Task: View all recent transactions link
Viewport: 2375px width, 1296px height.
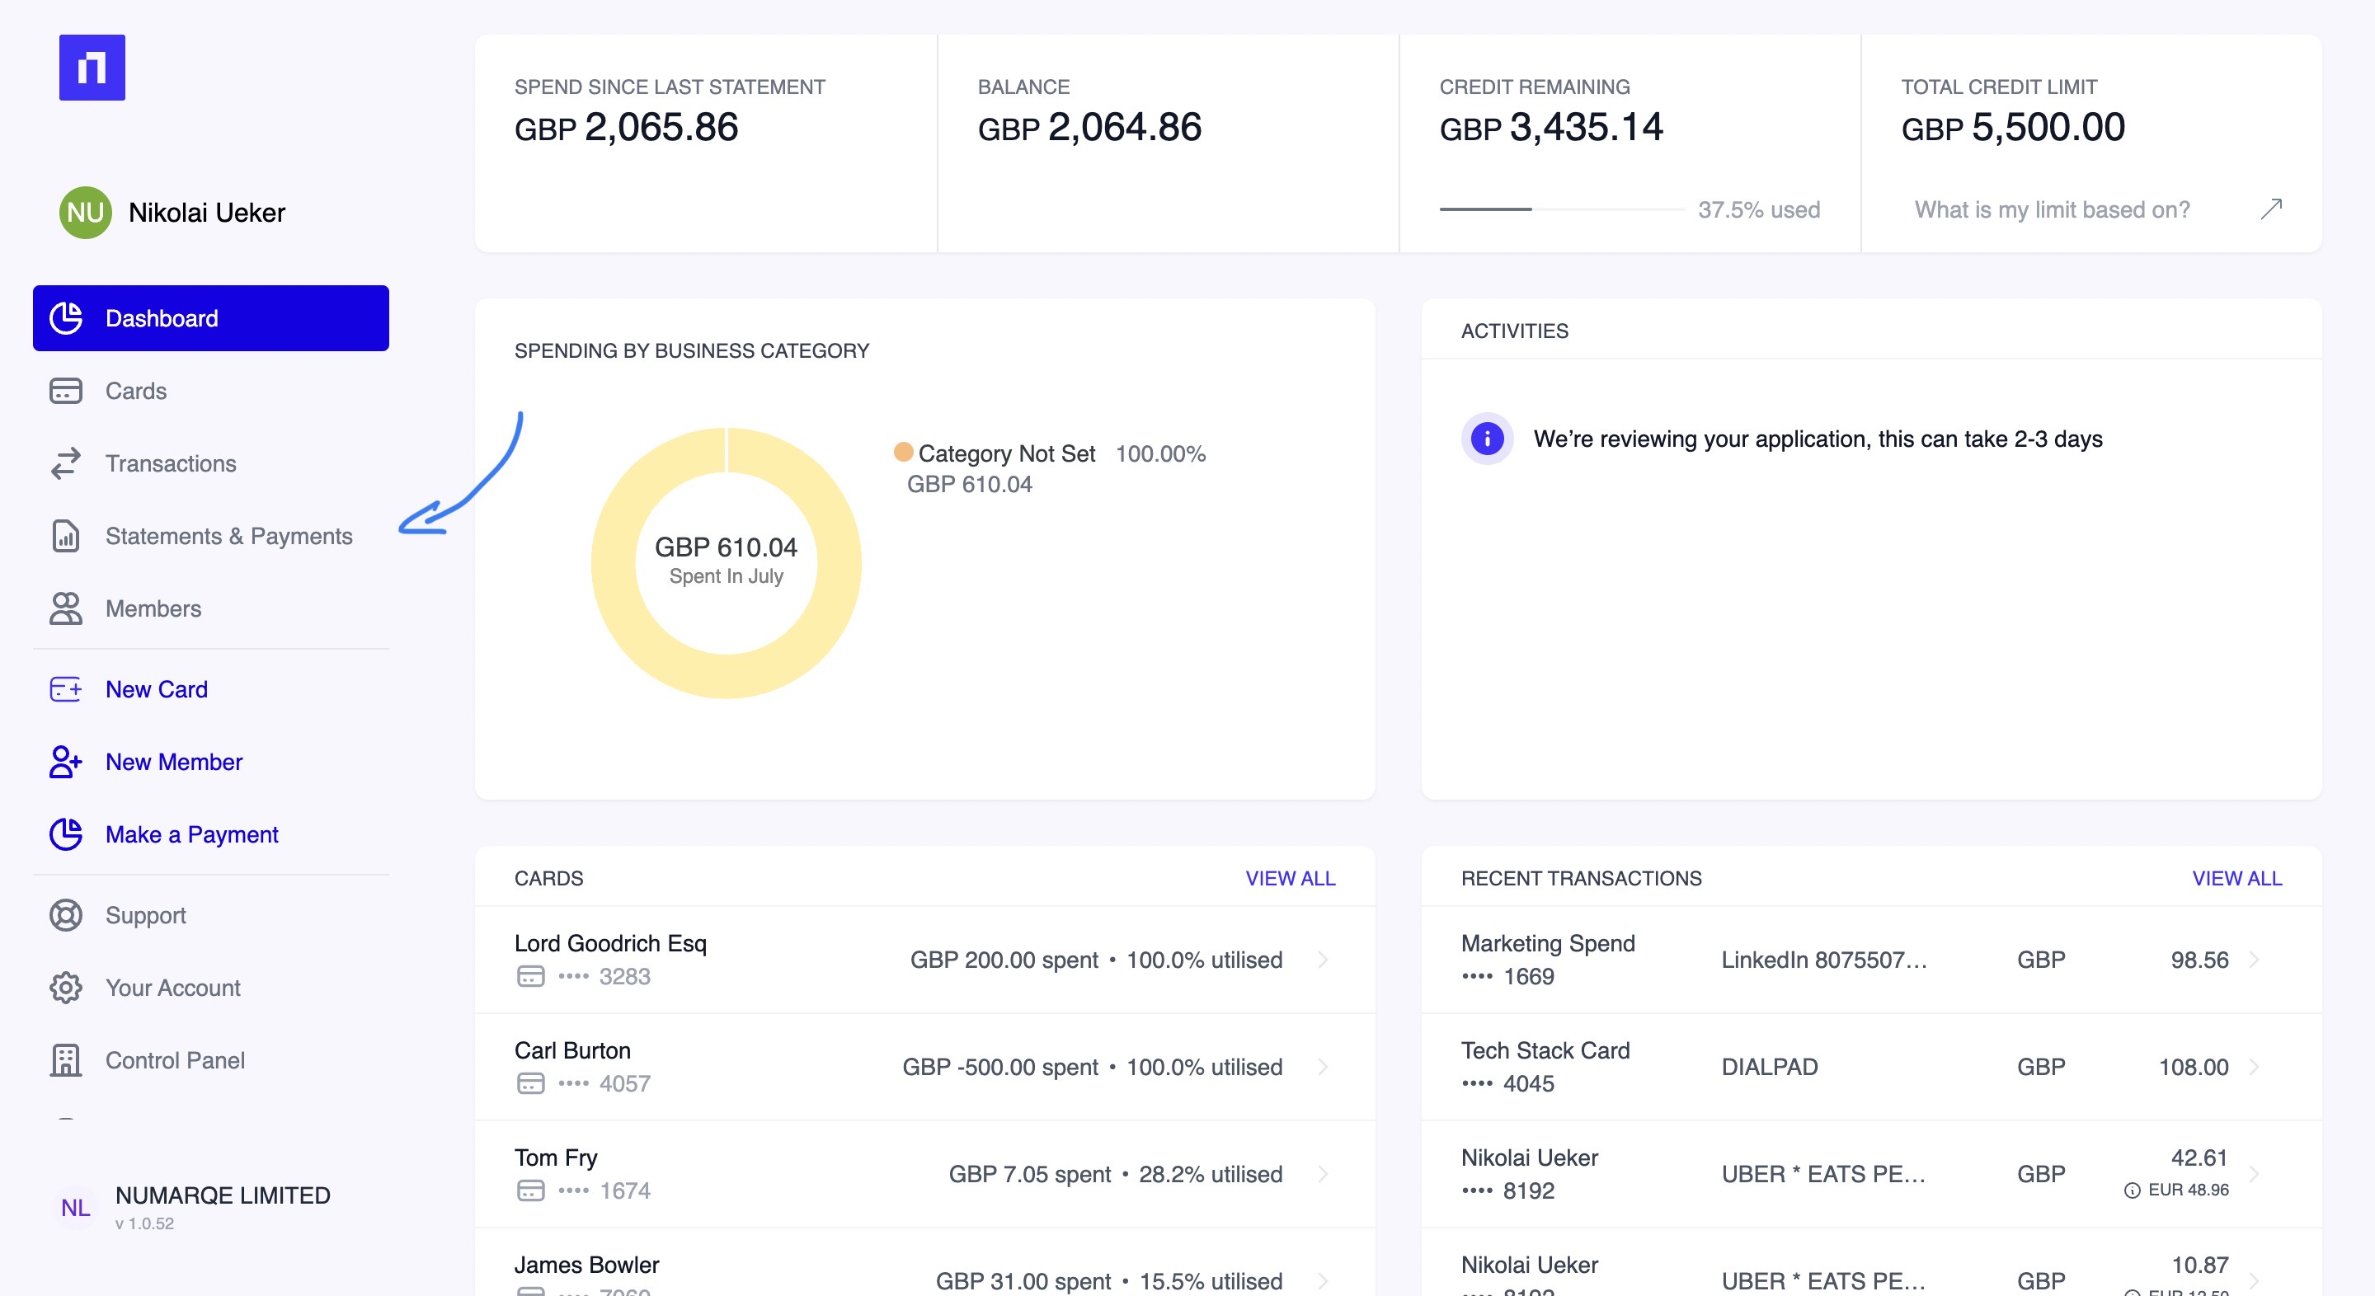Action: click(2236, 879)
